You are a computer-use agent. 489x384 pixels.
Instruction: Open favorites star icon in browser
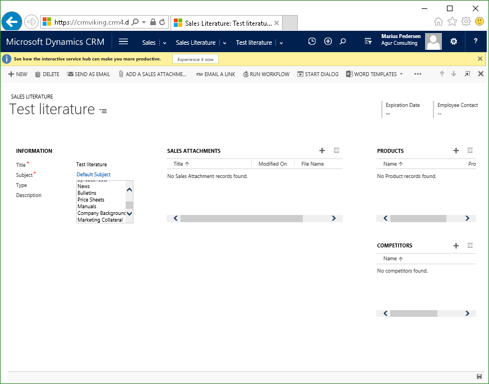(452, 21)
